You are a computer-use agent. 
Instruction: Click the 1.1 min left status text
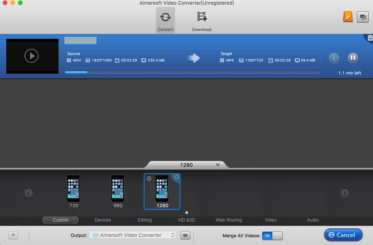pyautogui.click(x=349, y=73)
